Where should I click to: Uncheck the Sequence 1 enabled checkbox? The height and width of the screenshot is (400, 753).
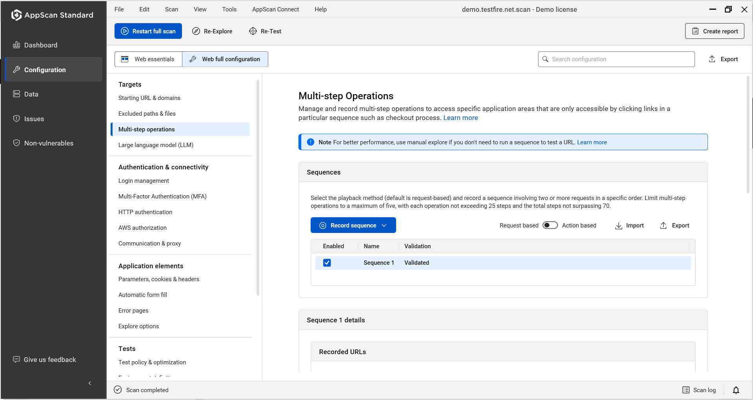click(x=327, y=263)
